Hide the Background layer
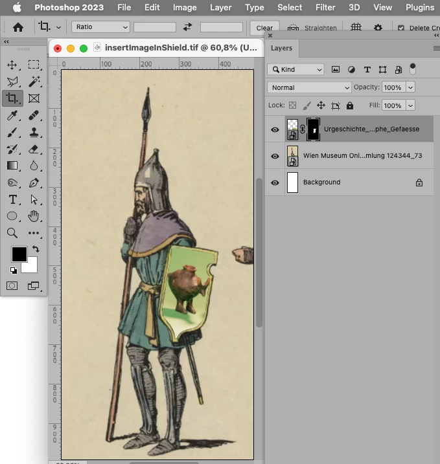This screenshot has width=440, height=464. point(275,182)
